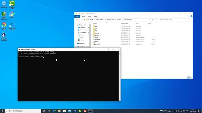Viewport: 202px width, 113px height.
Task: Open the Visual Studio Code desktop shortcut
Action: [12, 26]
